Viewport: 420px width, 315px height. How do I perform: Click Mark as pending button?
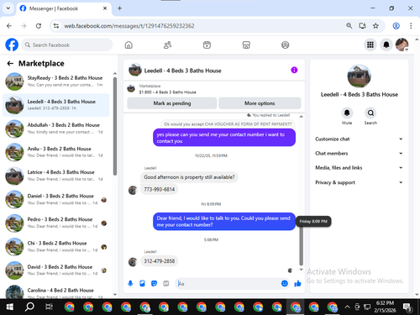tap(172, 103)
